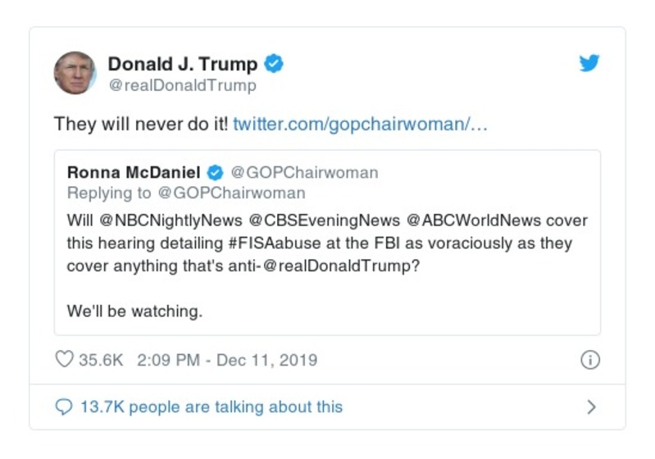655x459 pixels.
Task: Click the blue speech bubble icon
Action: 64,407
